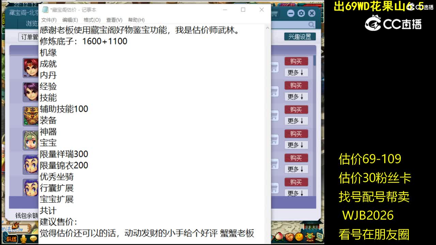
Task: Select the purple-haired character avatar
Action: click(x=30, y=92)
